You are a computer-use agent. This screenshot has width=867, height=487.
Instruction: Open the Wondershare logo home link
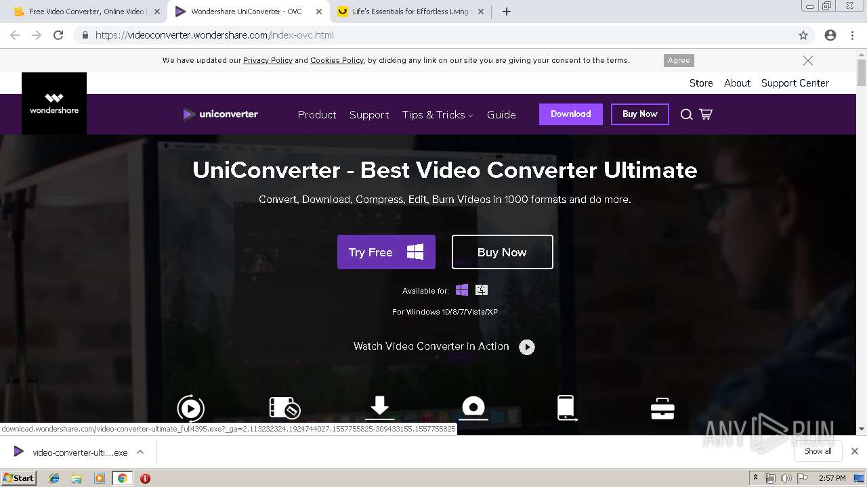pyautogui.click(x=54, y=103)
